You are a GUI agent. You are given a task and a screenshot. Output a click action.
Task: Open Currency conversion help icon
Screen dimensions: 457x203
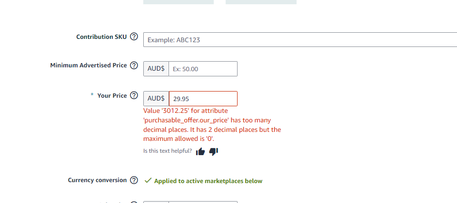134,180
